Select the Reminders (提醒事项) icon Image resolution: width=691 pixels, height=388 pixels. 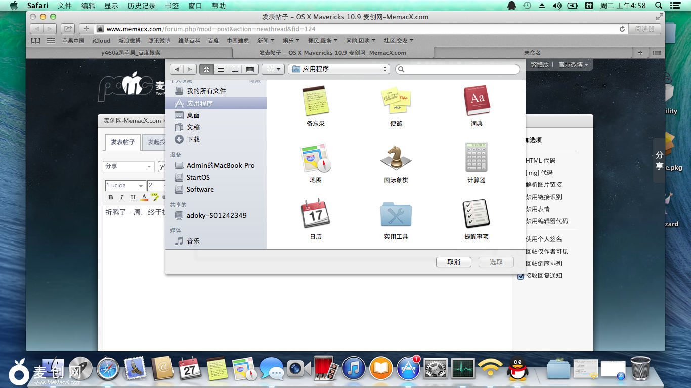pos(476,214)
